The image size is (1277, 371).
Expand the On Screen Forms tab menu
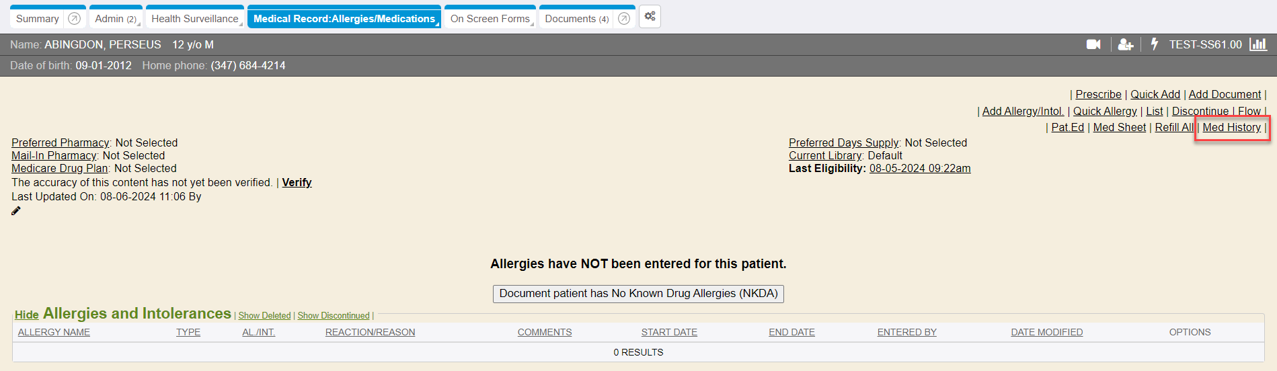[x=532, y=24]
